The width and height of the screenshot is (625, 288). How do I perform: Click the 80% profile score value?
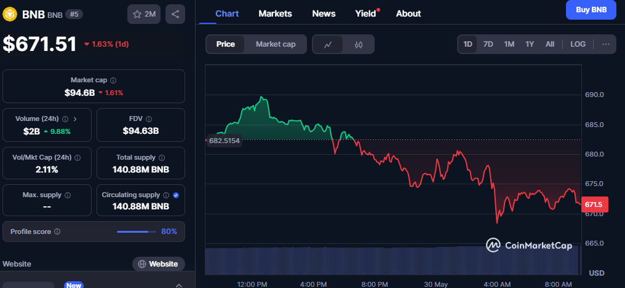[x=169, y=232]
